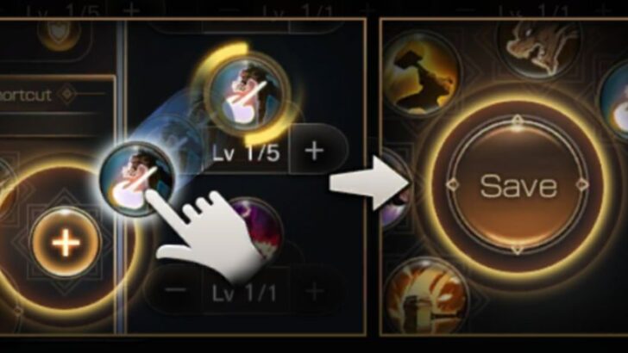Click the partially visible skill icon at right edge
Image resolution: width=628 pixels, height=353 pixels.
[615, 103]
